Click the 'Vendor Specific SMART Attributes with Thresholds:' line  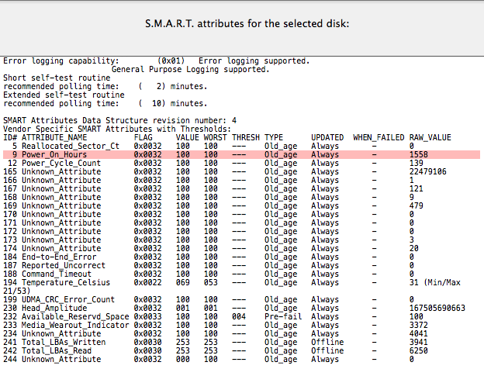coord(117,129)
